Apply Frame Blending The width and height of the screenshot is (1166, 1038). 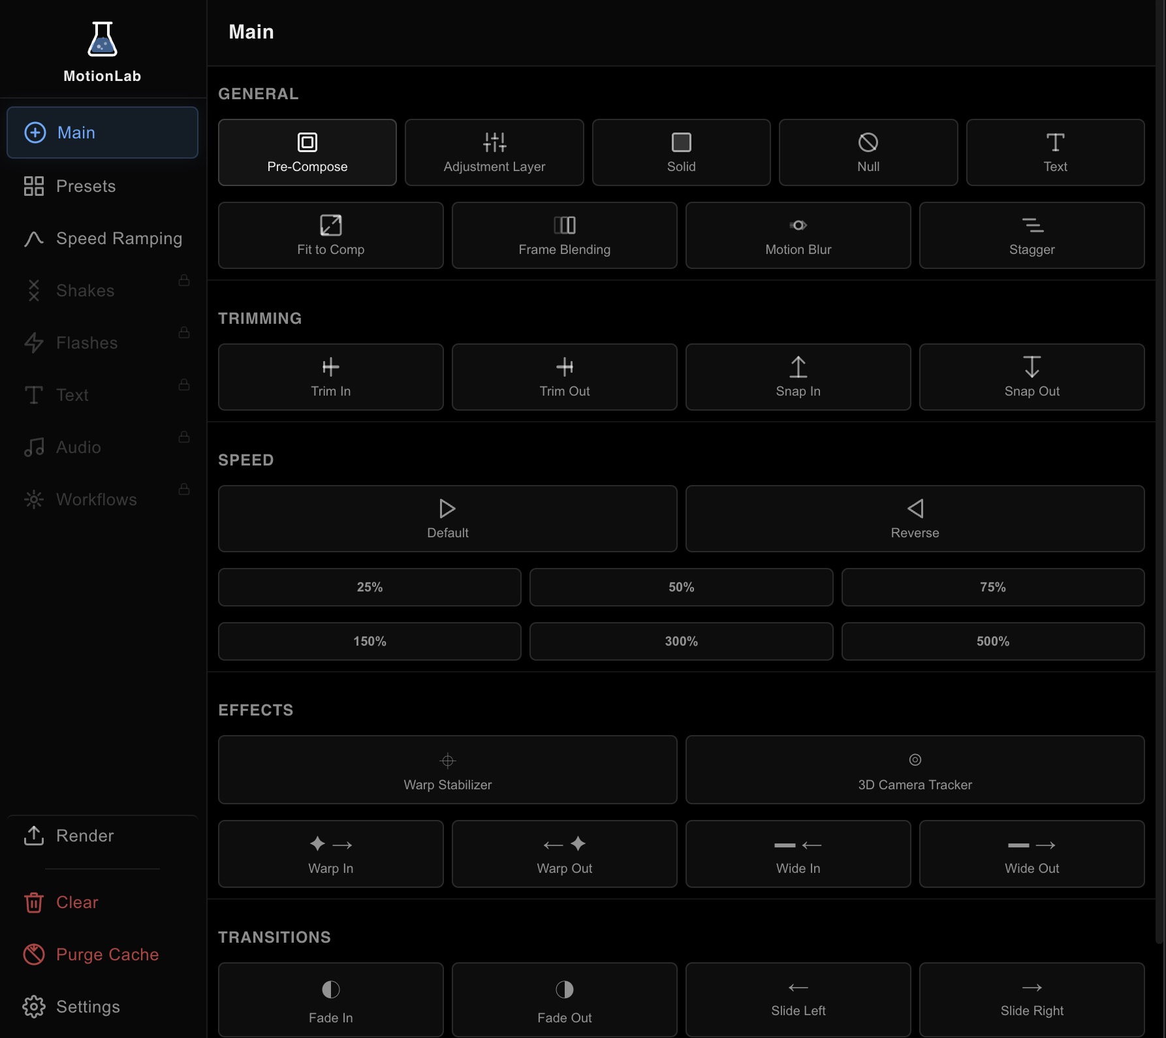(563, 235)
